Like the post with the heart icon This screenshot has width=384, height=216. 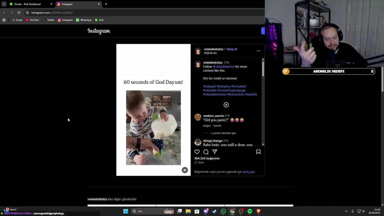pyautogui.click(x=197, y=152)
